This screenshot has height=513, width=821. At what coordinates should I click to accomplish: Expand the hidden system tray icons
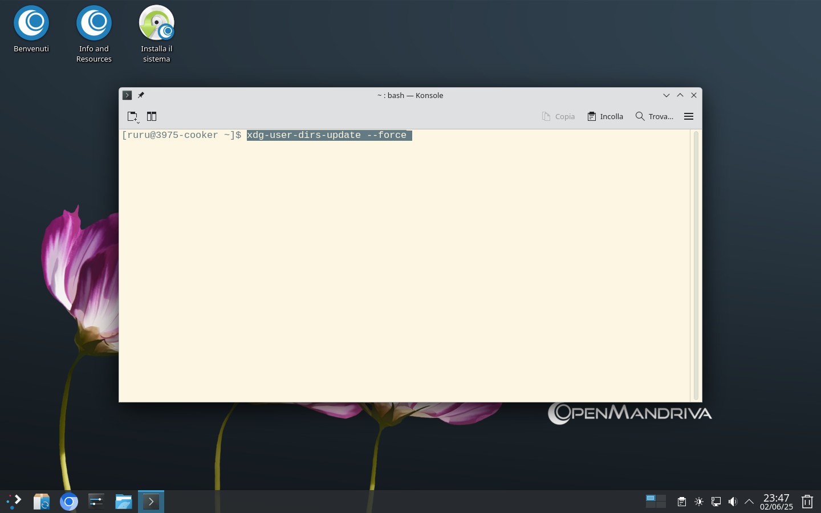click(749, 502)
